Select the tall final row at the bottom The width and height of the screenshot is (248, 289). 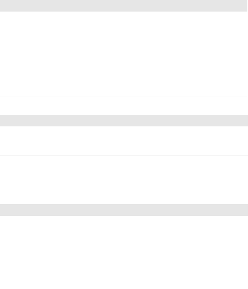[124, 263]
